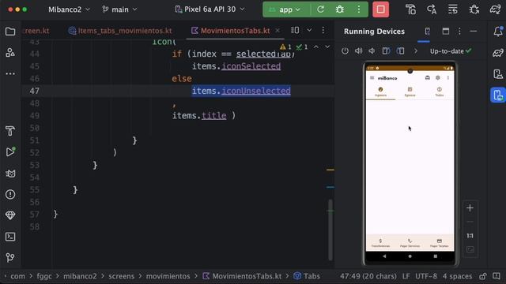
Task: Open the Mibanco2 project dropdown
Action: [x=69, y=9]
